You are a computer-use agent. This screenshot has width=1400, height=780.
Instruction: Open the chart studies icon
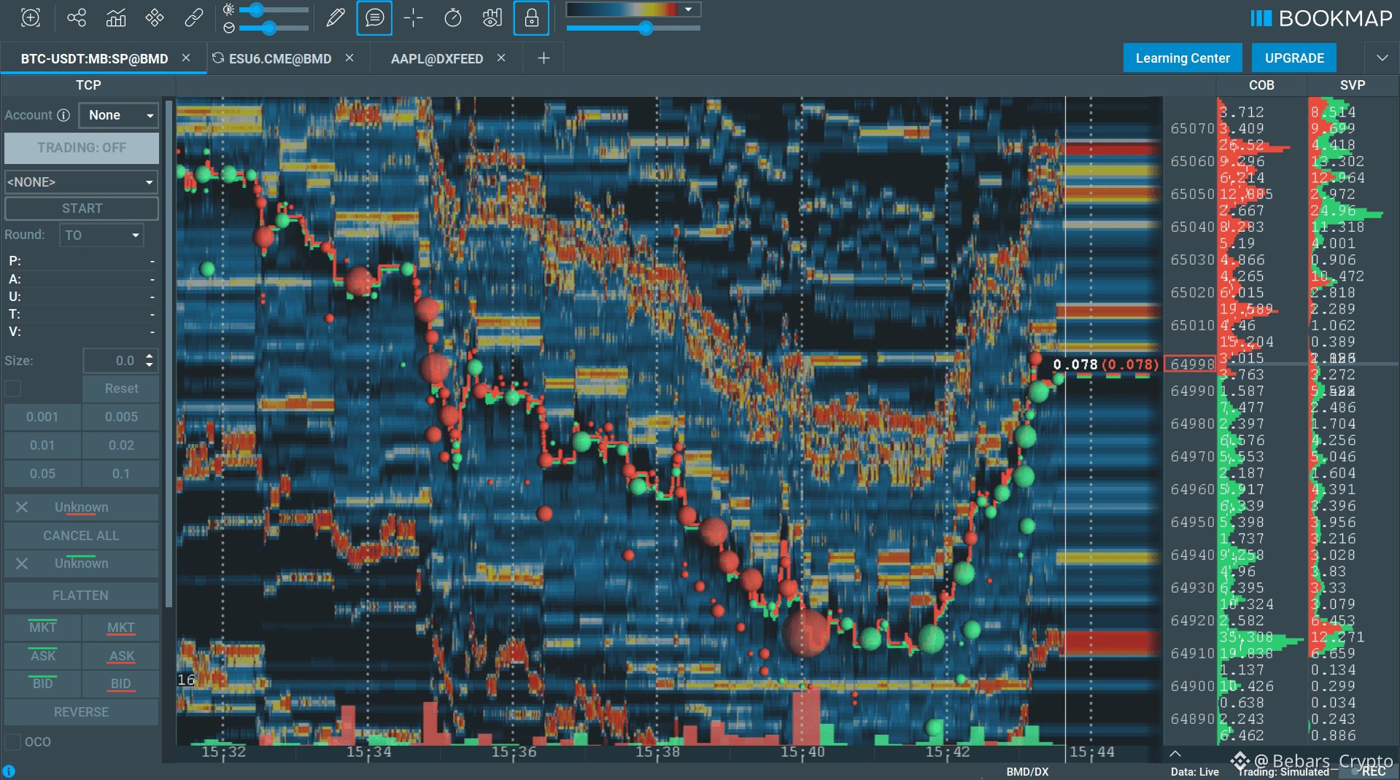[x=116, y=17]
